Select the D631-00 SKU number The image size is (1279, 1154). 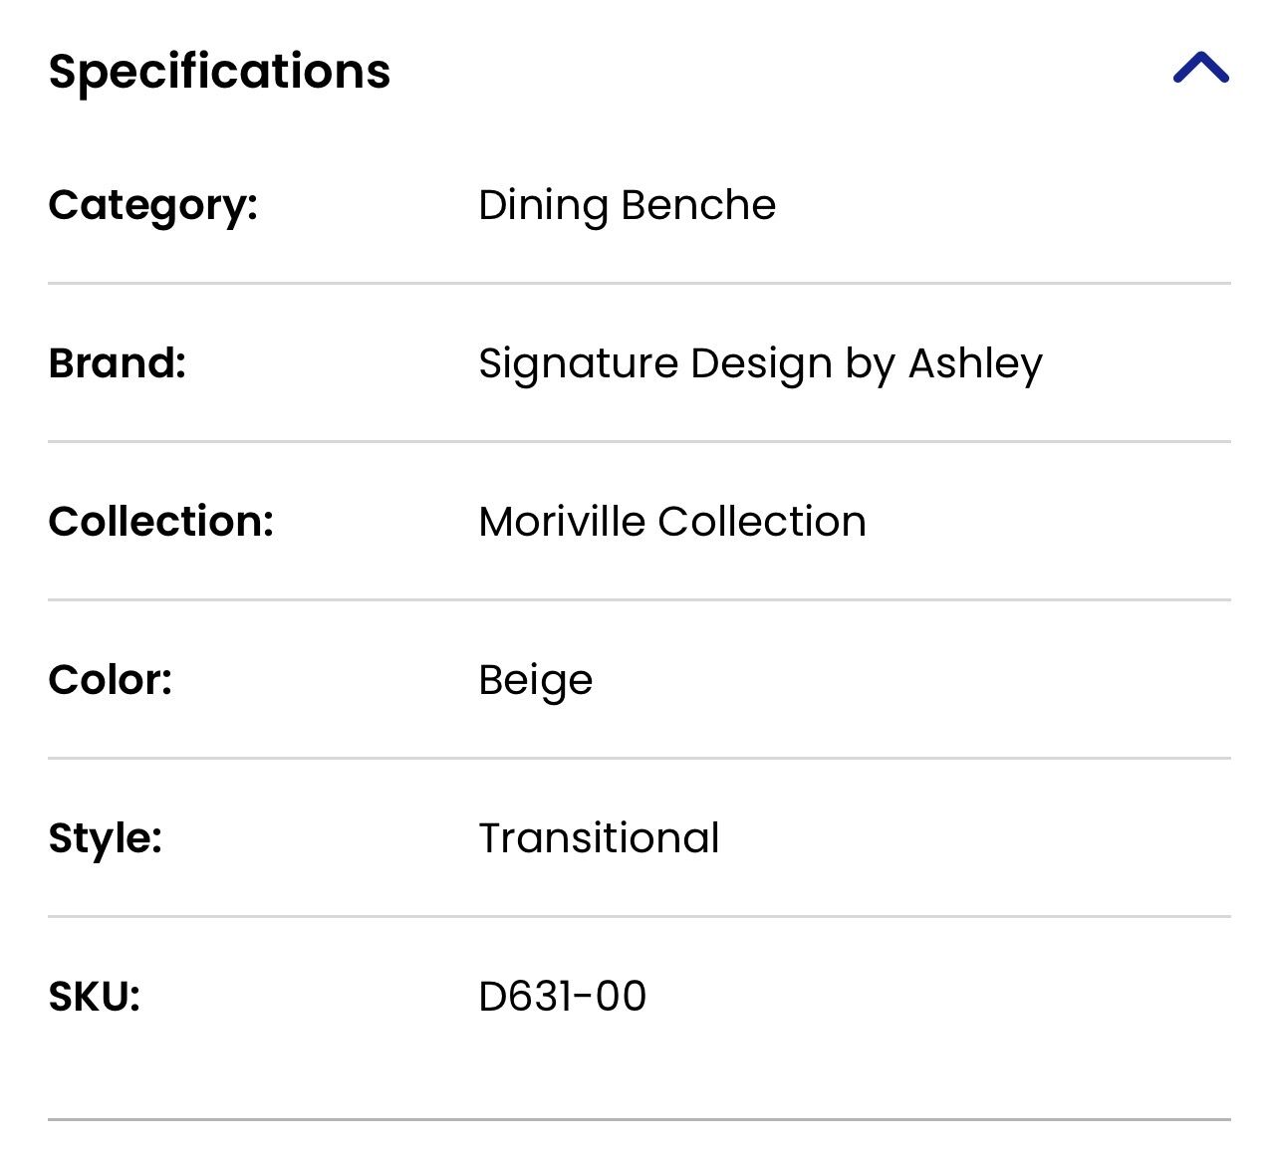click(x=562, y=997)
